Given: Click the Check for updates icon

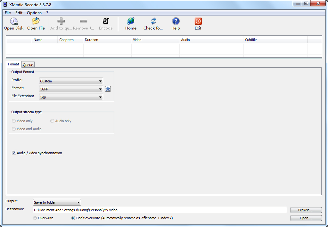Looking at the screenshot, I should [x=153, y=21].
